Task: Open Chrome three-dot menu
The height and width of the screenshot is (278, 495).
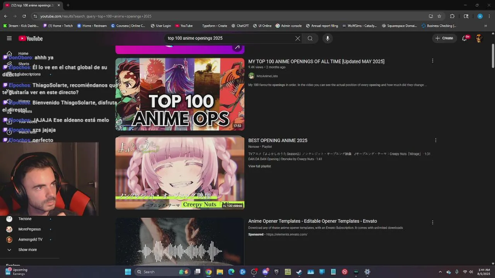Action: pos(490,16)
